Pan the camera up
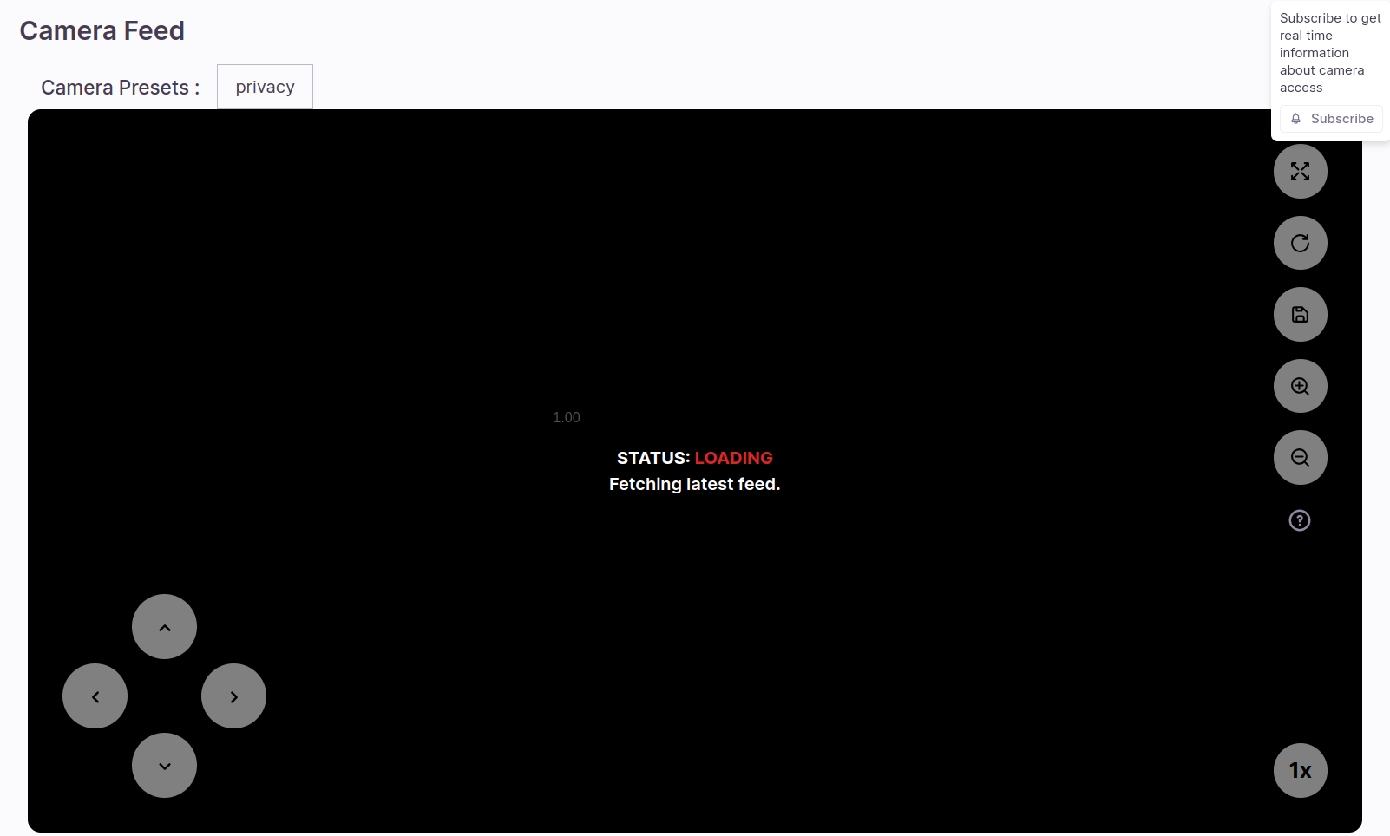 pos(164,627)
